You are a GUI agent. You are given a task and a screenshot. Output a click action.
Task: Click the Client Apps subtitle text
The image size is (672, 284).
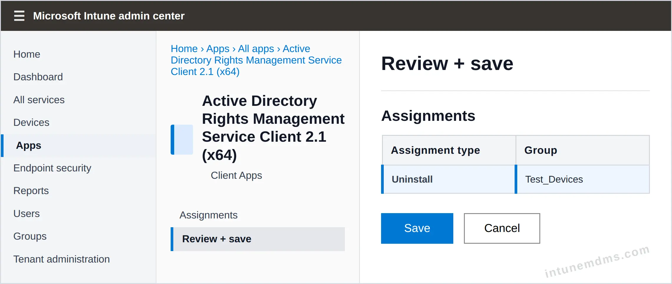(x=236, y=176)
